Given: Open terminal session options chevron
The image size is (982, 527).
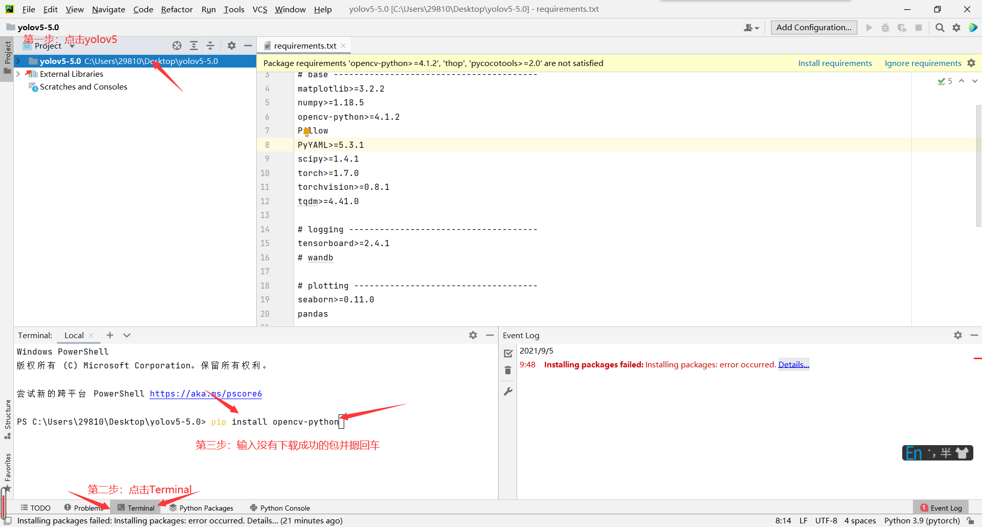Looking at the screenshot, I should [127, 335].
